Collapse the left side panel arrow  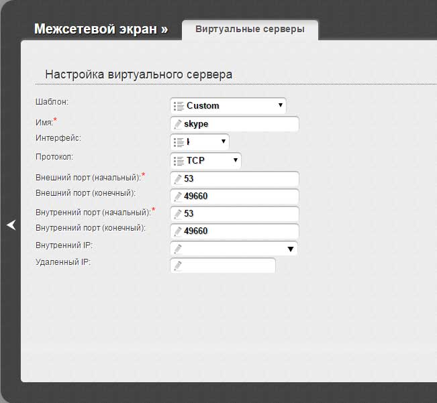pos(11,225)
